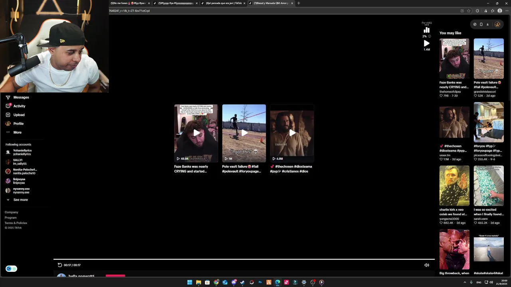Open the browser user profile icon

500,11
